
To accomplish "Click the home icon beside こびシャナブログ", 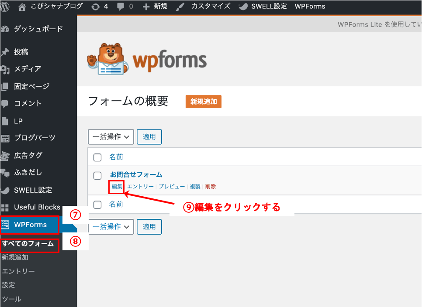I will point(22,7).
